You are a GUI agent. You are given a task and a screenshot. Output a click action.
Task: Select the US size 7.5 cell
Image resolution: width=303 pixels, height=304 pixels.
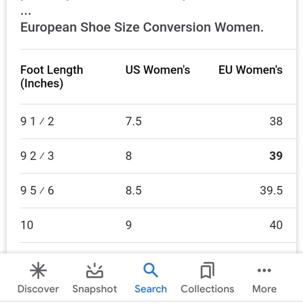133,122
